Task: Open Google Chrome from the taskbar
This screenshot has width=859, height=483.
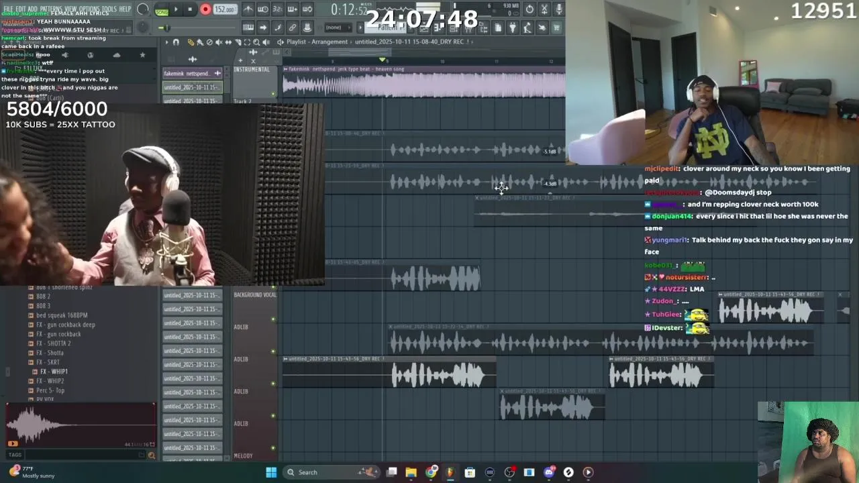Action: pos(431,472)
